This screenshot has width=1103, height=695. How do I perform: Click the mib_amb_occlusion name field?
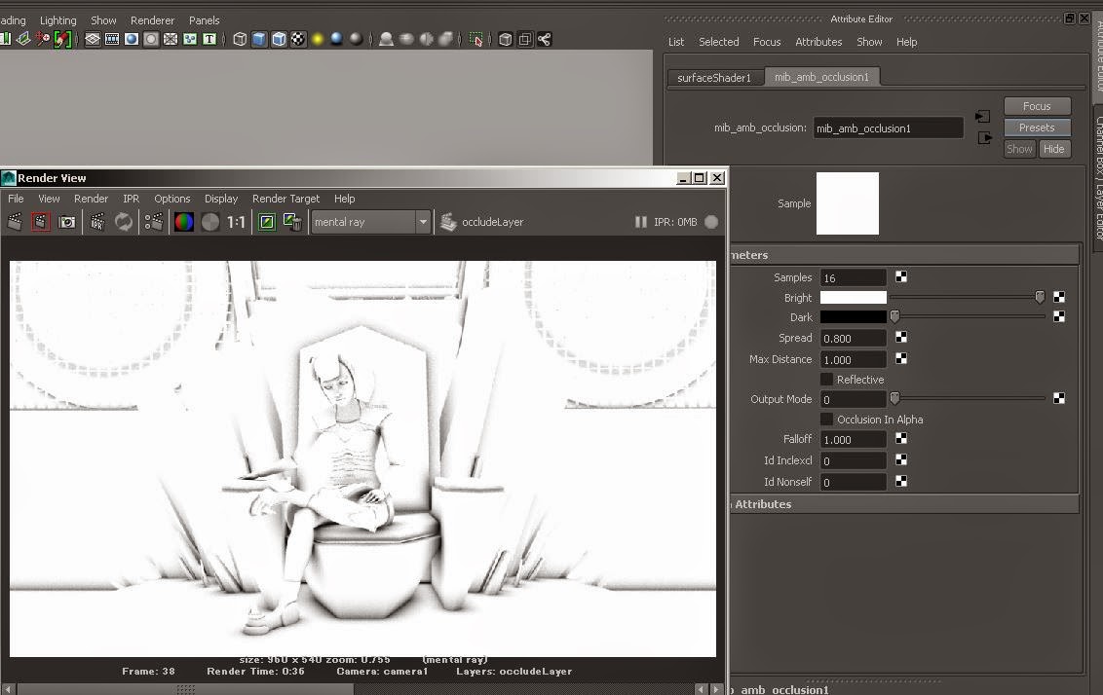point(888,128)
